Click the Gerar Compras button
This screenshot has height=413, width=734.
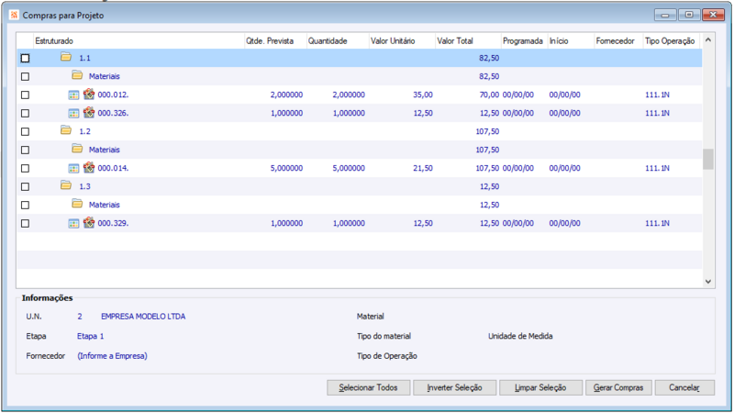click(618, 387)
